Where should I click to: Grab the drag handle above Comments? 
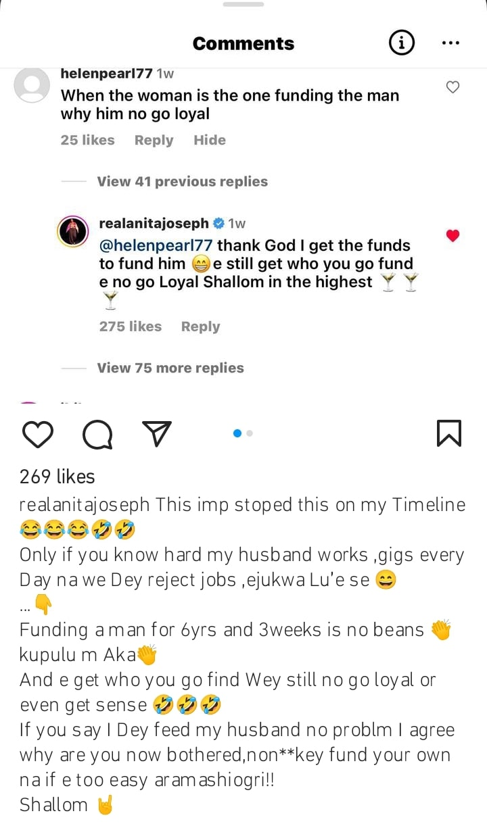tap(243, 5)
